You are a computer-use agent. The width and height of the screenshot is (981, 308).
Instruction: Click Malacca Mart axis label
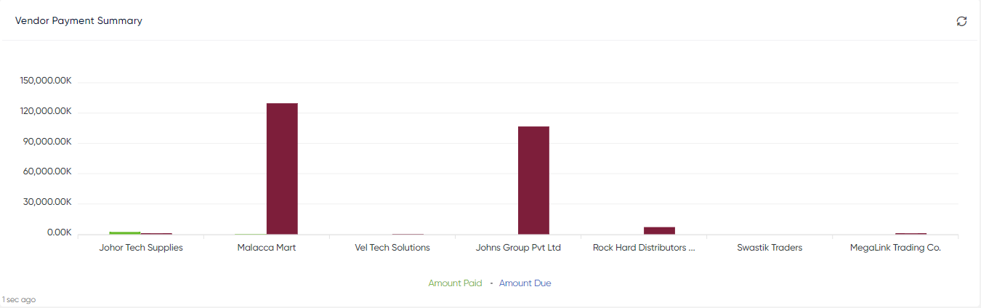[x=267, y=248]
